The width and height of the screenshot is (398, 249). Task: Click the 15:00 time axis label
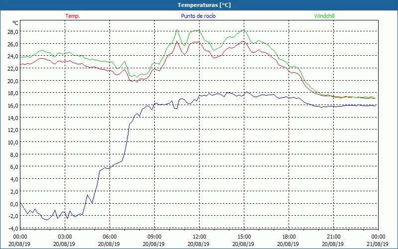(x=244, y=237)
